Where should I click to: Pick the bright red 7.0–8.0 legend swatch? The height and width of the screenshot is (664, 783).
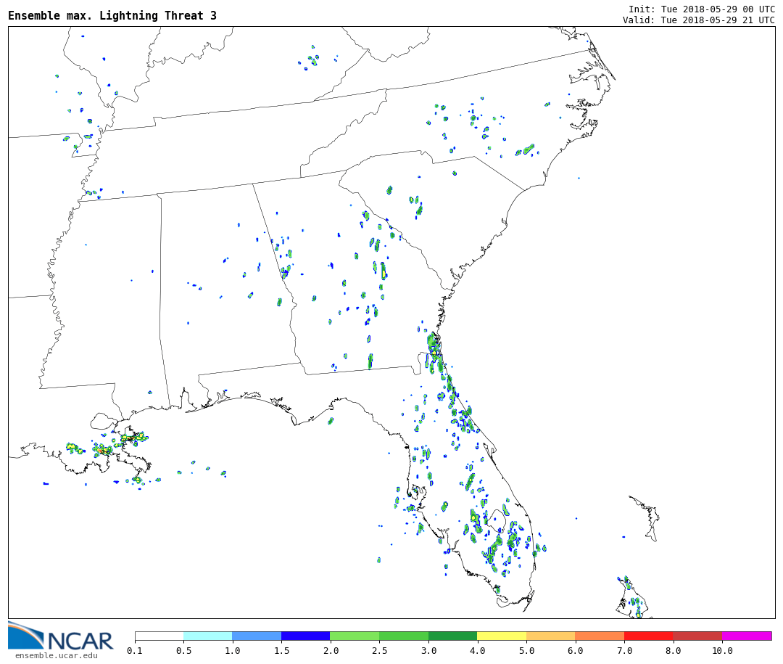[648, 636]
